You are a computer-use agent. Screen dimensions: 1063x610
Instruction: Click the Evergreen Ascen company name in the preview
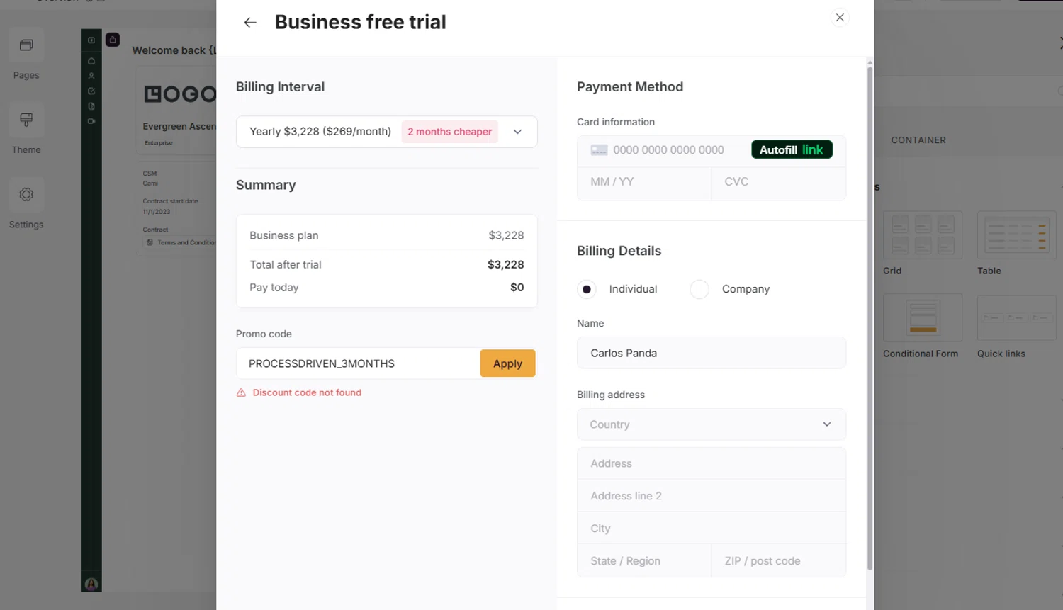(179, 126)
